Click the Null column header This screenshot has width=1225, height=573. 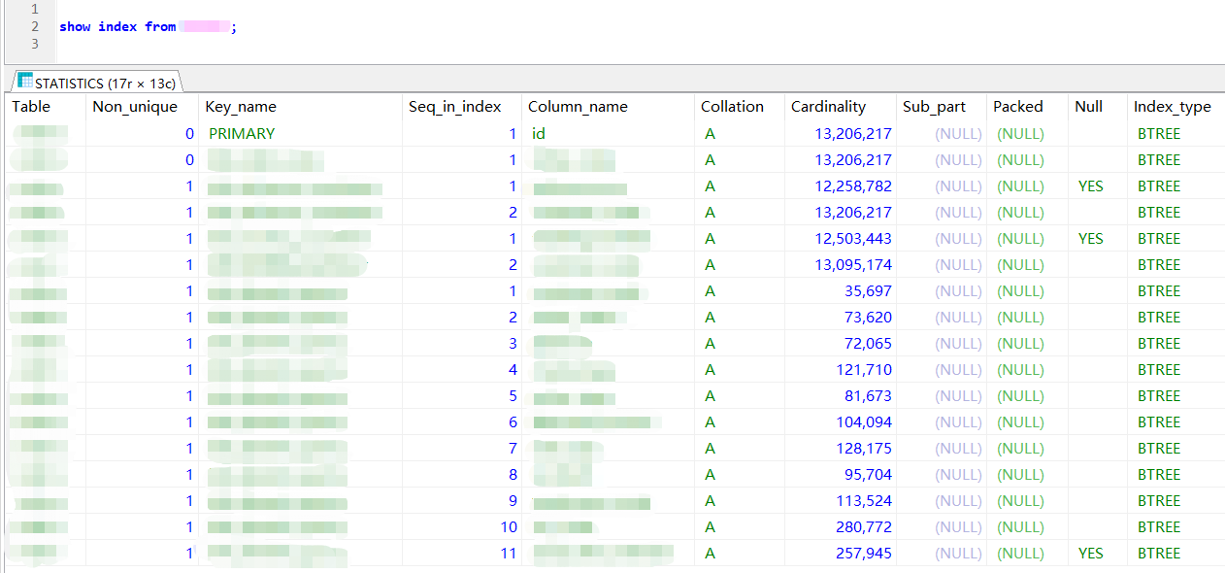click(x=1089, y=106)
